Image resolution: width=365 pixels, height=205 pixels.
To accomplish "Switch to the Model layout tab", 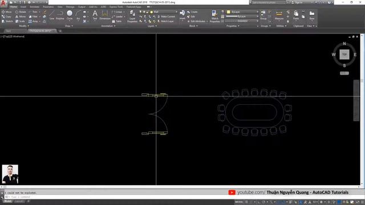I will (7, 201).
